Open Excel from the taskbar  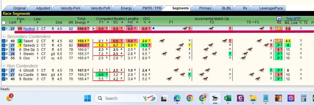228,98
